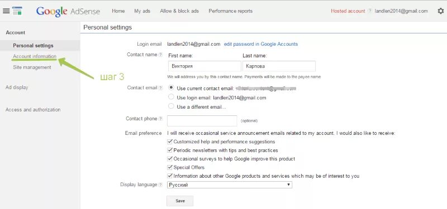The width and height of the screenshot is (447, 209).
Task: Open edit password in Google Accounts link
Action: (x=261, y=44)
